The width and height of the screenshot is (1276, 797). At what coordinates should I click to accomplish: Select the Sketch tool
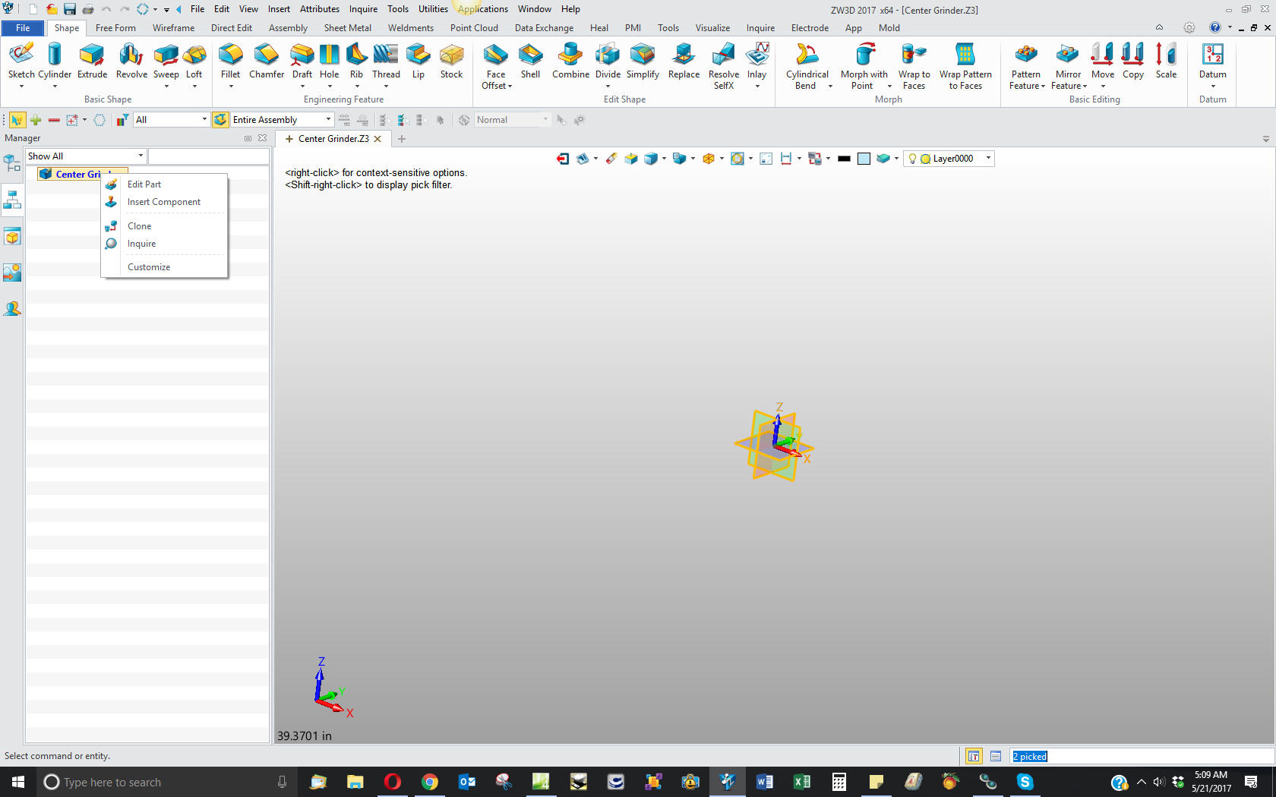[21, 61]
